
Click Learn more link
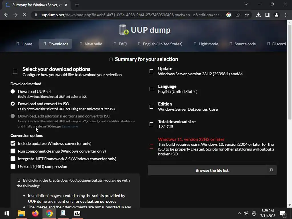[x=70, y=126]
